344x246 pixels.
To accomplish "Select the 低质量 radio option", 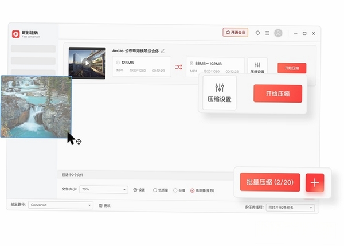I will [161, 190].
